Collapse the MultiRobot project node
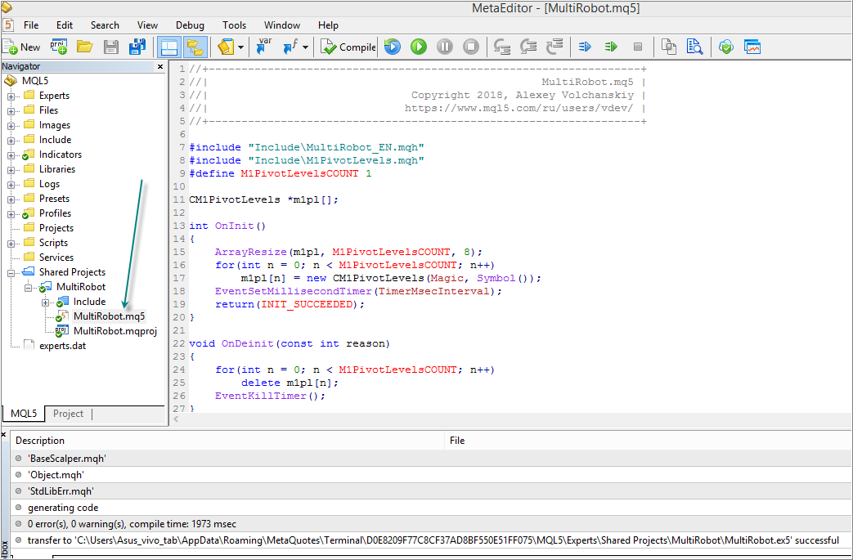The height and width of the screenshot is (560, 853). pyautogui.click(x=28, y=288)
